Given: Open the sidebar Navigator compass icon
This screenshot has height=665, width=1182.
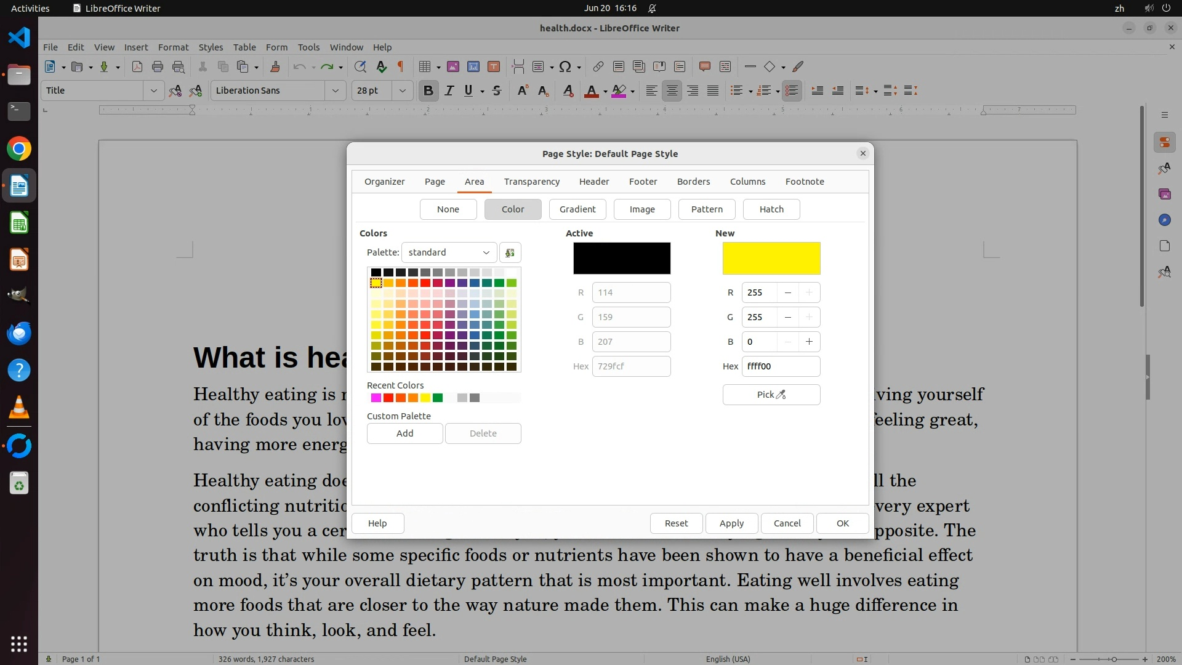Looking at the screenshot, I should pyautogui.click(x=1164, y=220).
